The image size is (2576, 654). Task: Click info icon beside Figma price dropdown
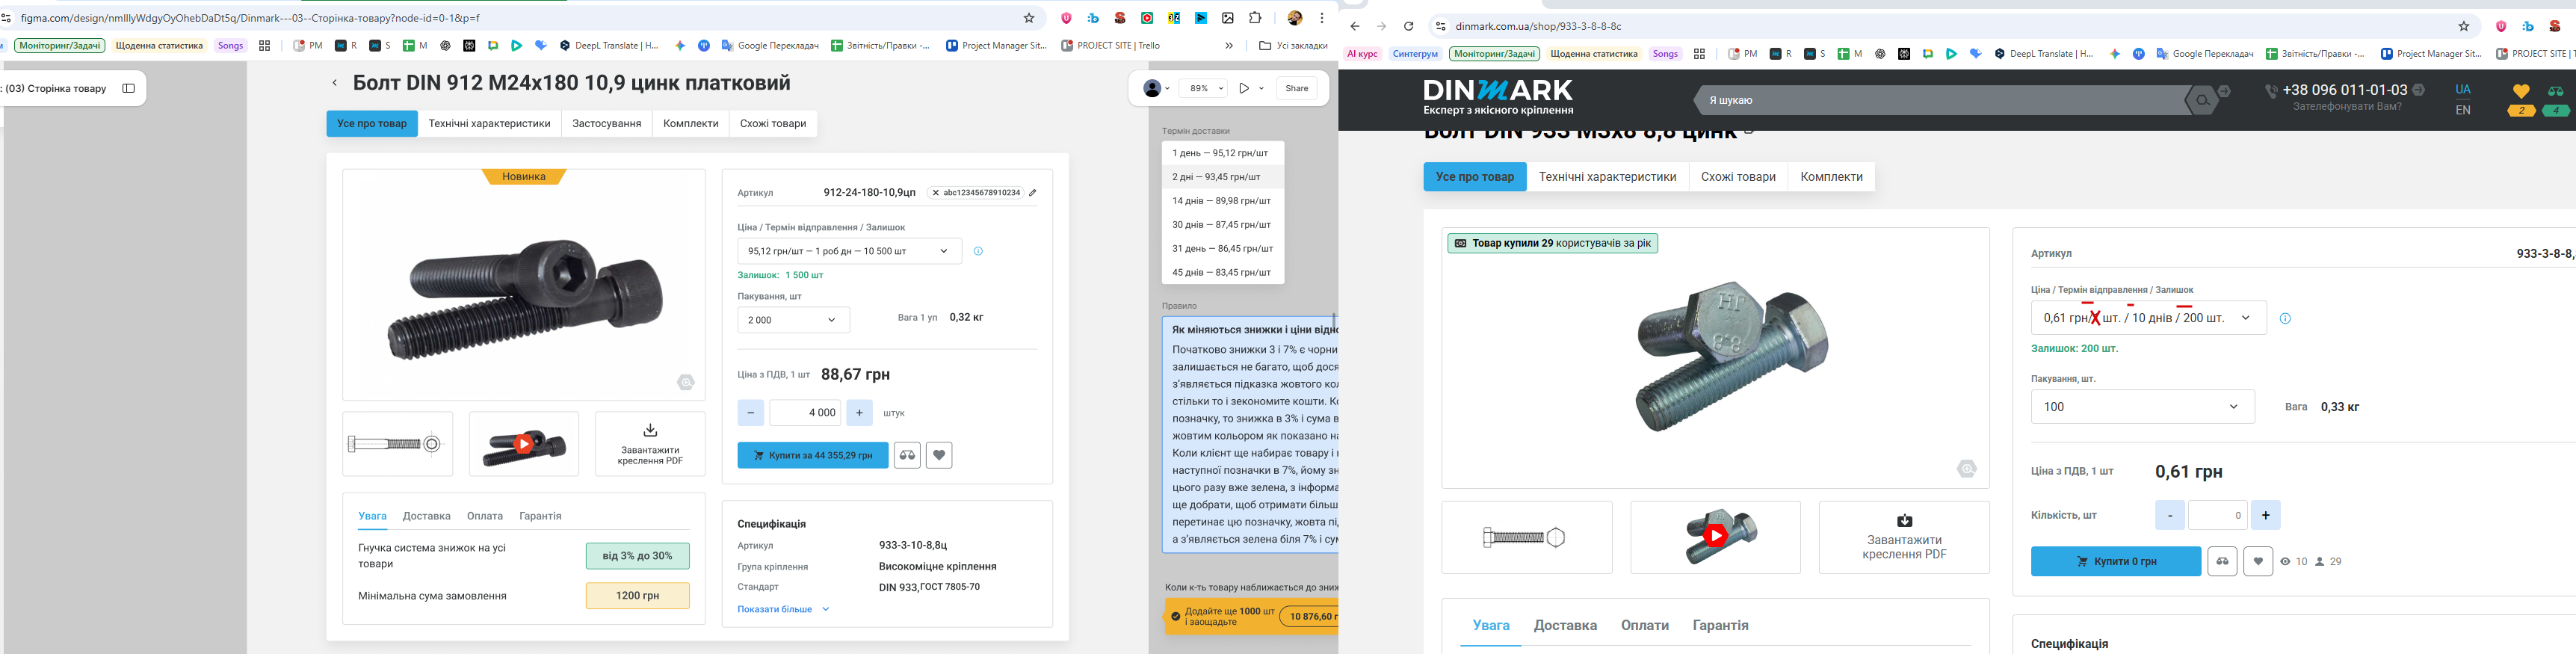(x=978, y=251)
